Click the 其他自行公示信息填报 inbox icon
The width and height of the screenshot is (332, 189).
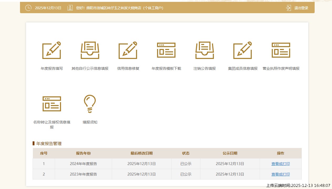point(90,50)
